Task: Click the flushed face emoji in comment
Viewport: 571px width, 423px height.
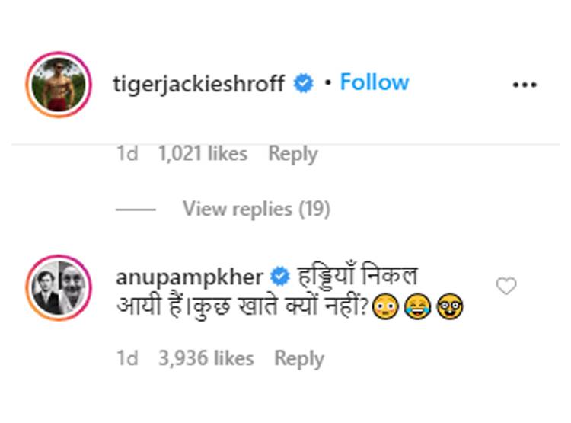Action: (386, 306)
